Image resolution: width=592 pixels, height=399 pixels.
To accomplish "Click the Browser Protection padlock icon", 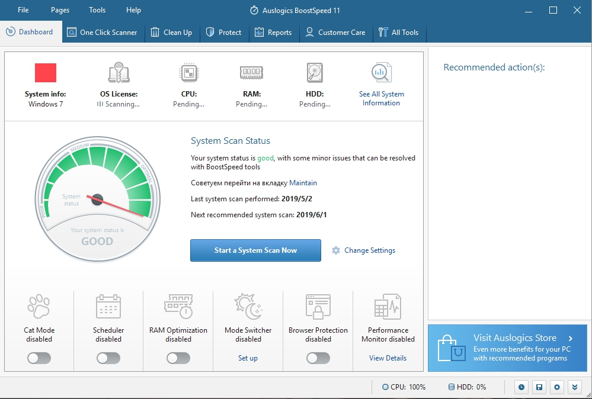I will click(x=318, y=306).
